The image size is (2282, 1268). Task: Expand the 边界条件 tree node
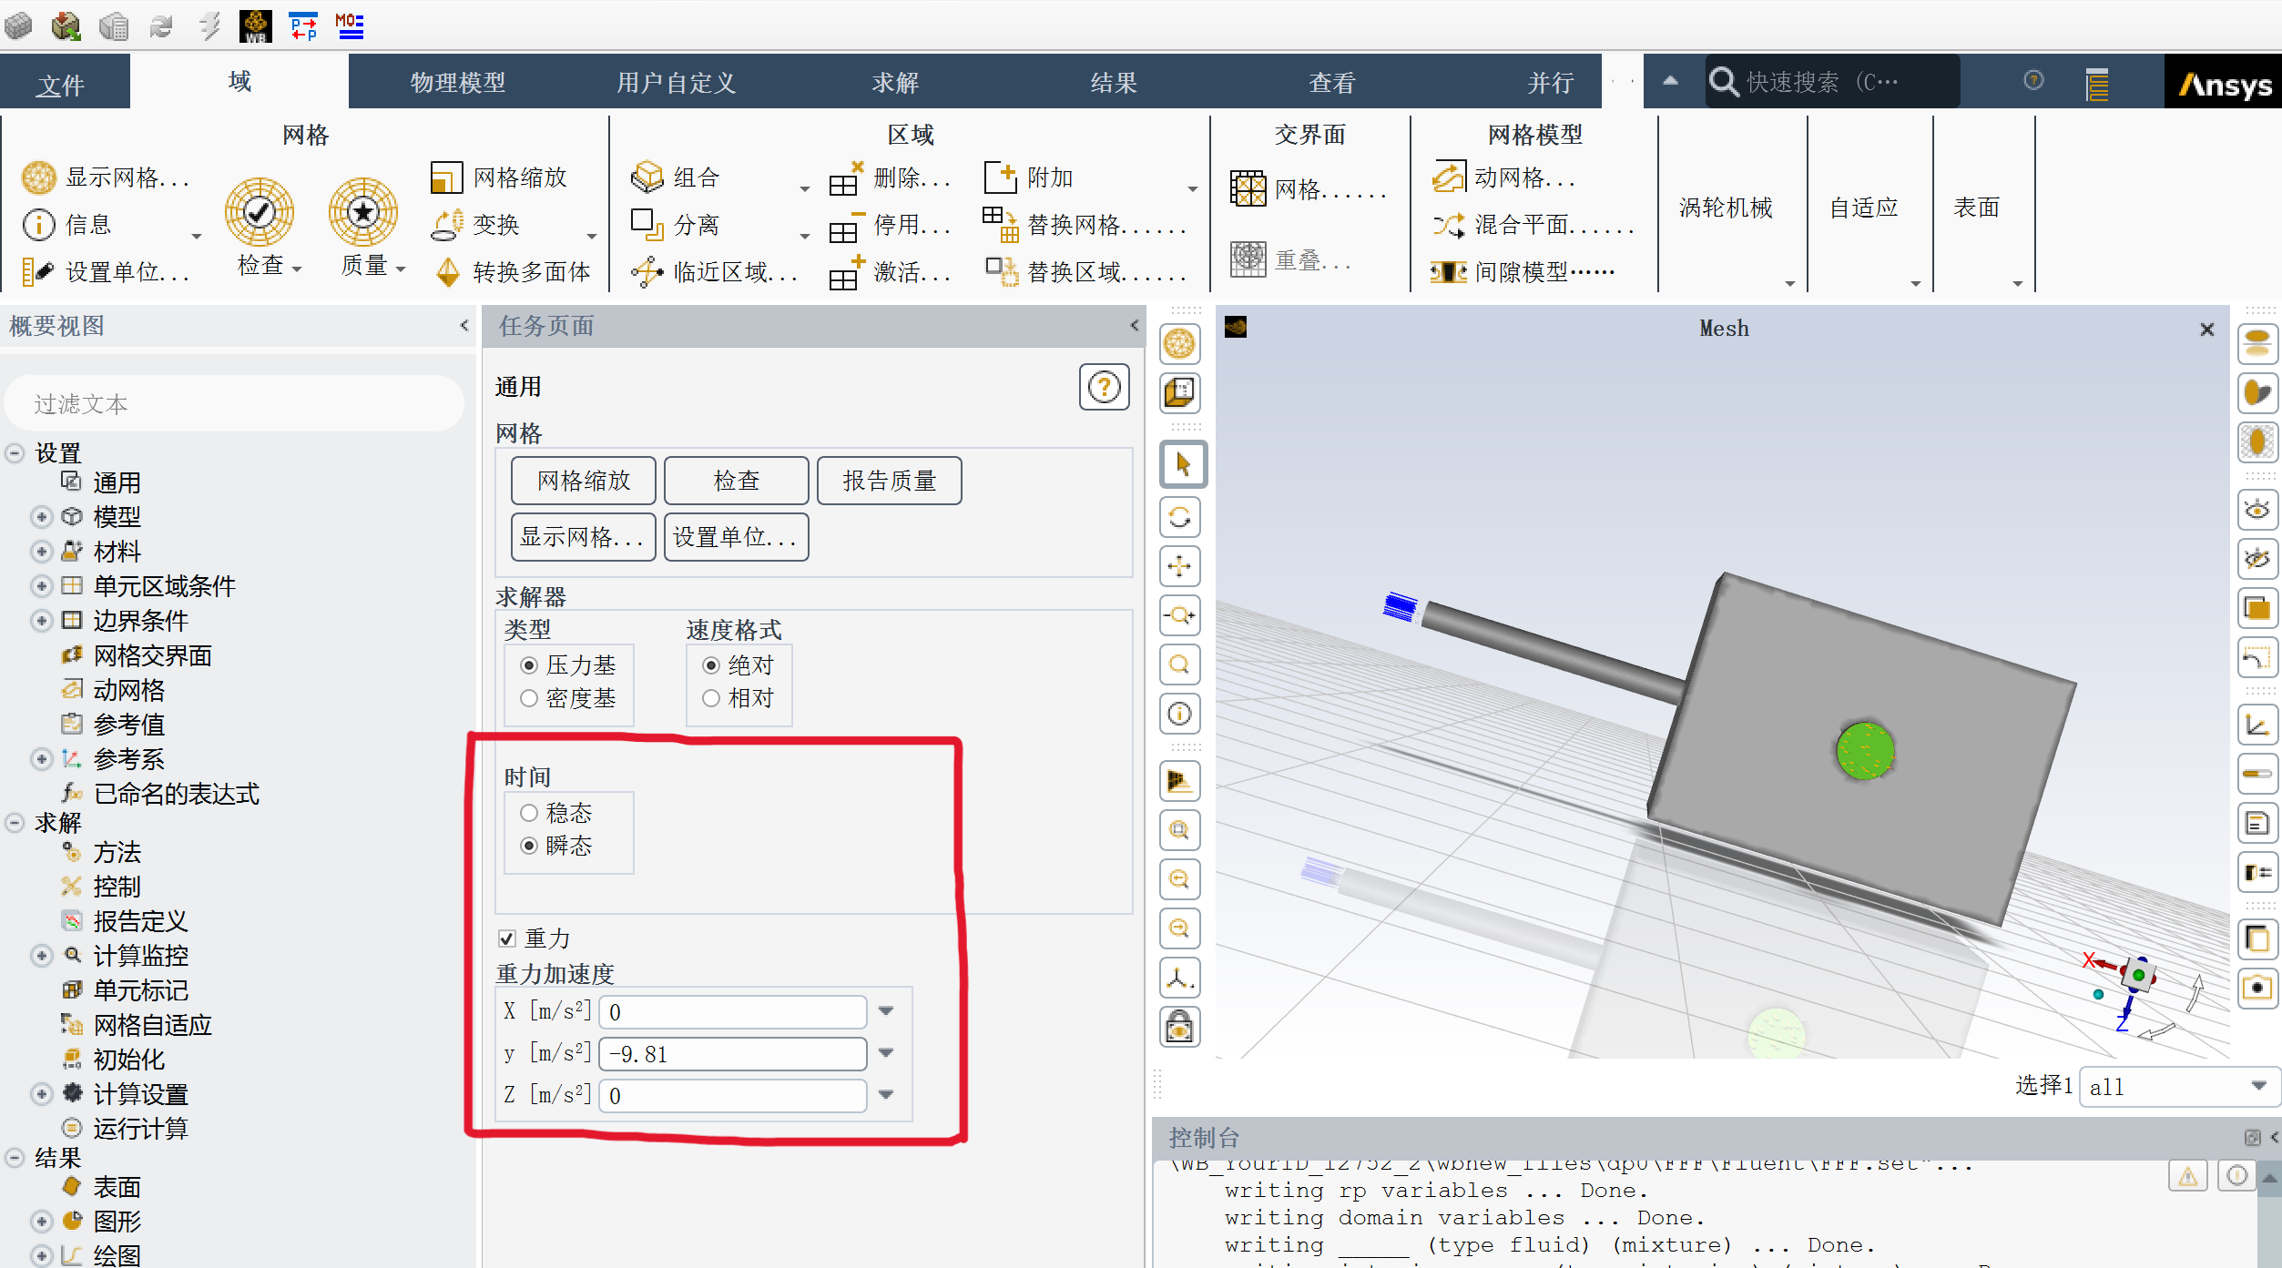[x=41, y=621]
